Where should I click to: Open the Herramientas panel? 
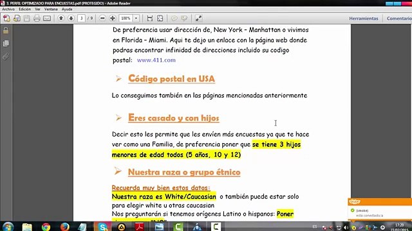pyautogui.click(x=363, y=19)
